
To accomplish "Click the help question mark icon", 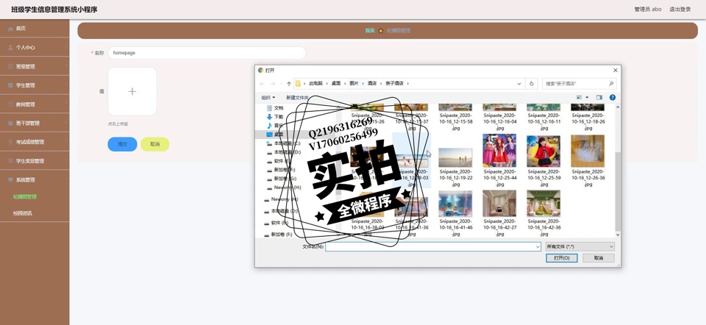I will tap(612, 97).
